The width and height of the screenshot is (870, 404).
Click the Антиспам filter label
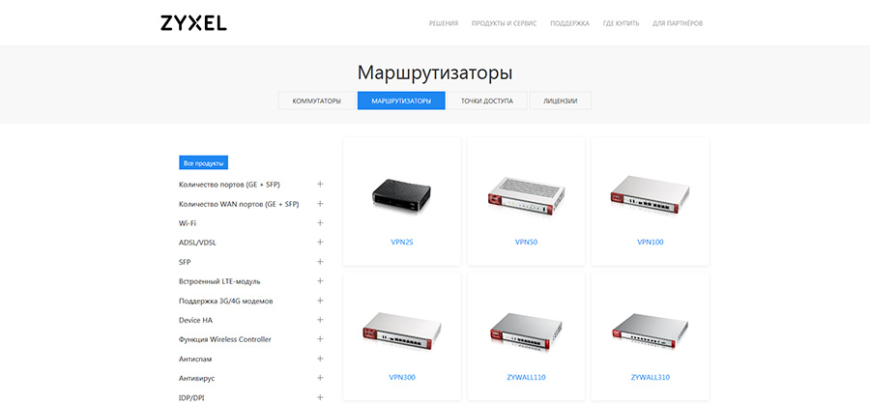tap(195, 359)
